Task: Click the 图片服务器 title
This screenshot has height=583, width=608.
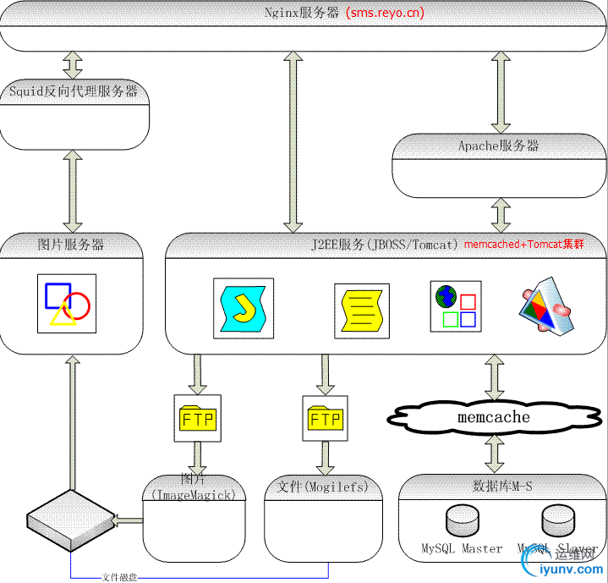Action: (x=70, y=245)
